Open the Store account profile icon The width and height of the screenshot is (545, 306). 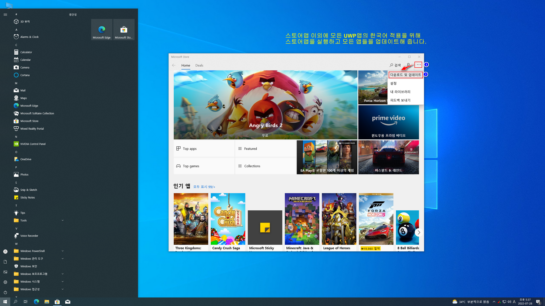click(408, 65)
